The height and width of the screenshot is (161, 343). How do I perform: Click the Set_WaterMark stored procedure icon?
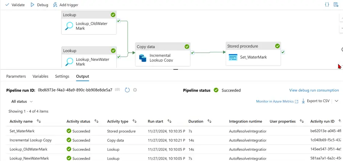pos(233,57)
